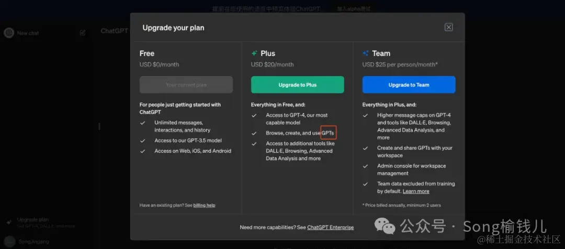Click the USD $0/month price
The width and height of the screenshot is (565, 249).
(159, 65)
